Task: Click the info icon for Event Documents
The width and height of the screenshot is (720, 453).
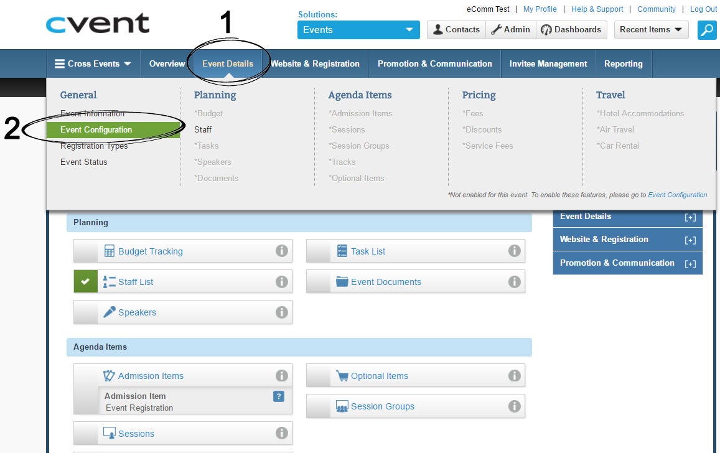Action: (514, 282)
